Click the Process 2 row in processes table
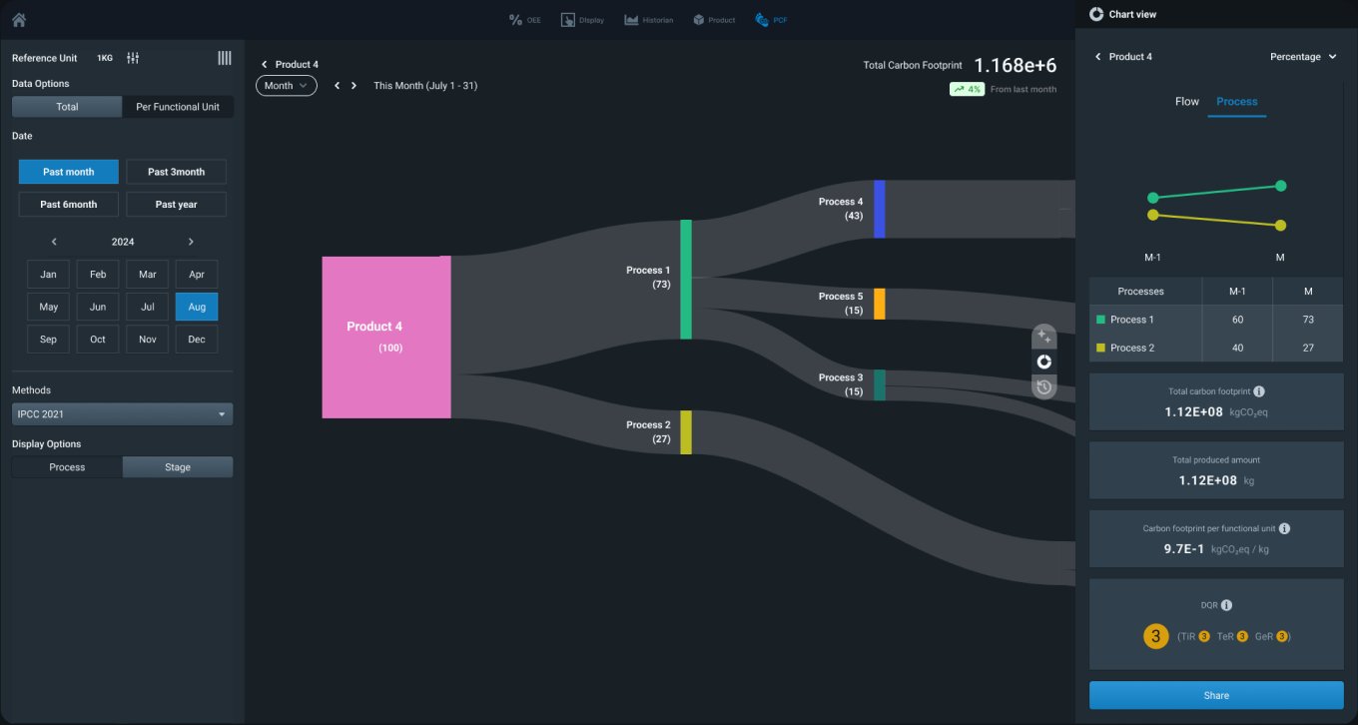 (x=1216, y=348)
